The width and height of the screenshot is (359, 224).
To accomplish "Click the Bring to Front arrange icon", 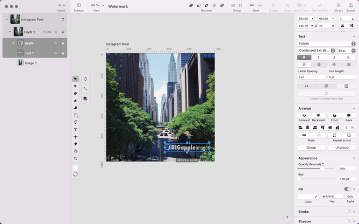I will pos(335,115).
